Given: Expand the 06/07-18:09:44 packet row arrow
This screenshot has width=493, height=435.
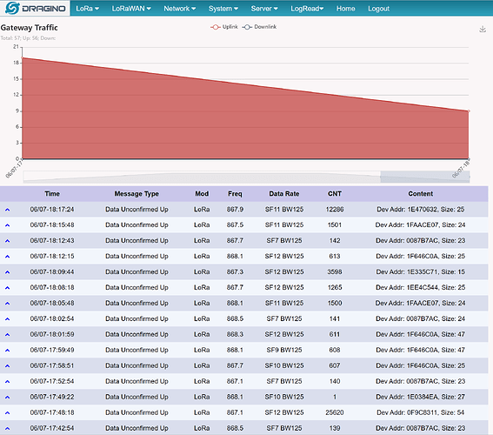Looking at the screenshot, I should click(x=8, y=272).
